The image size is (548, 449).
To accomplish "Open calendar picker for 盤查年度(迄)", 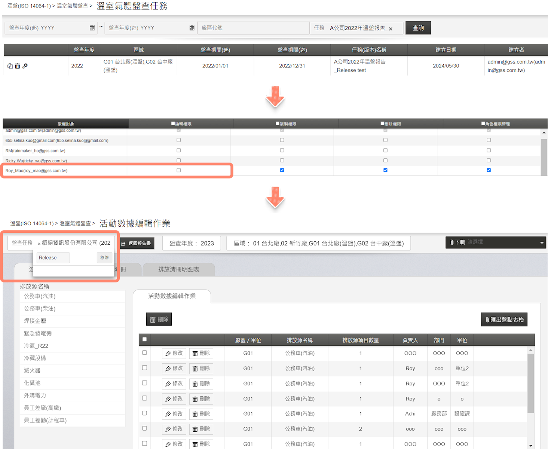I will tap(192, 28).
